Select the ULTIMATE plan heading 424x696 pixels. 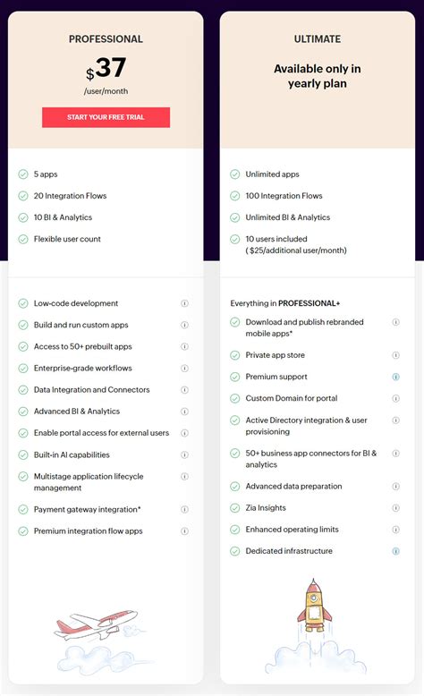pos(318,39)
